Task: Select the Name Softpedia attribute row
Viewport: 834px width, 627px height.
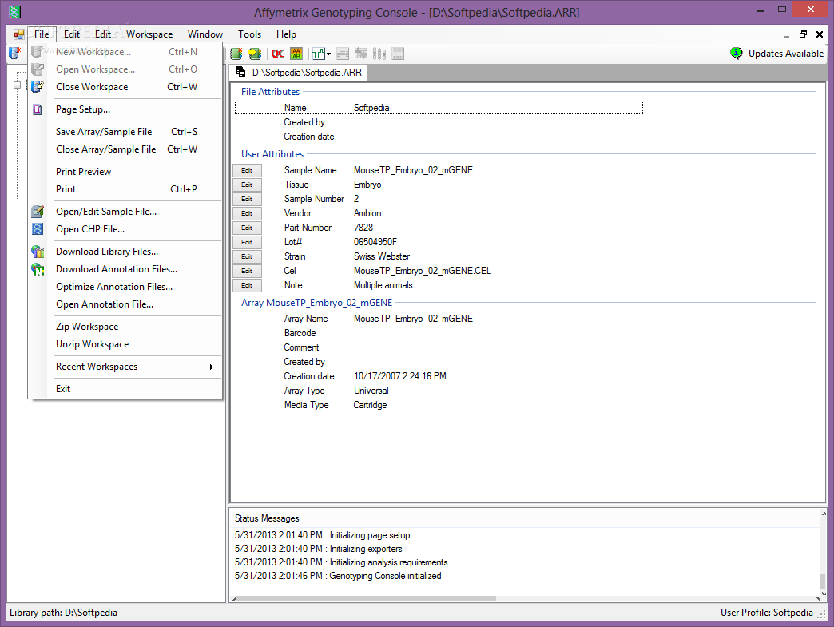Action: pyautogui.click(x=439, y=107)
